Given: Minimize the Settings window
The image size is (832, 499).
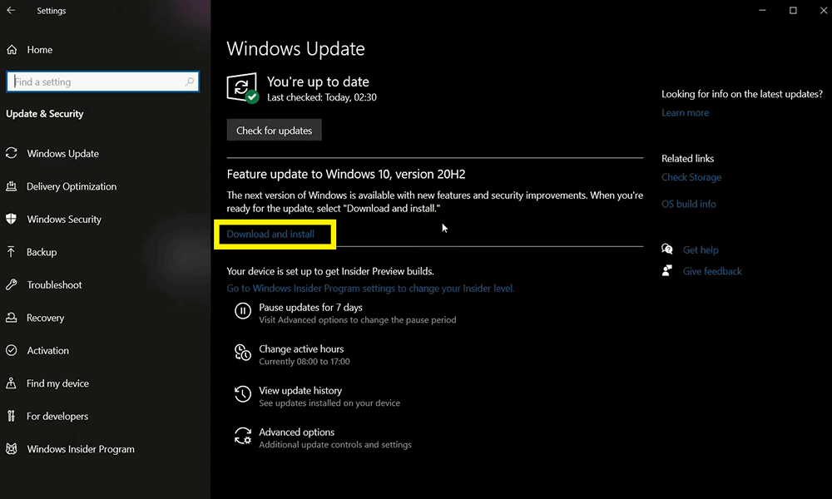Looking at the screenshot, I should click(762, 11).
